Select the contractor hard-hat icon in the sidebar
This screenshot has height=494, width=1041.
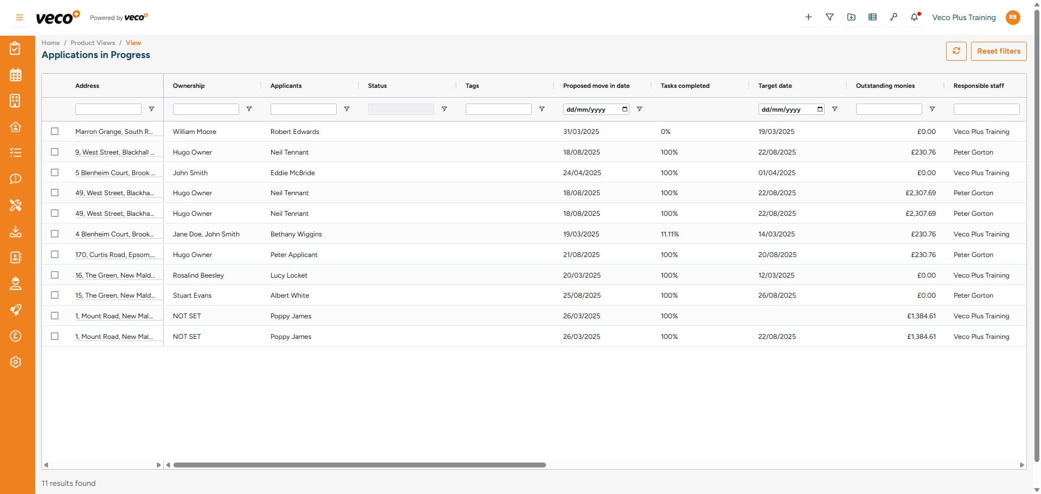pos(16,284)
